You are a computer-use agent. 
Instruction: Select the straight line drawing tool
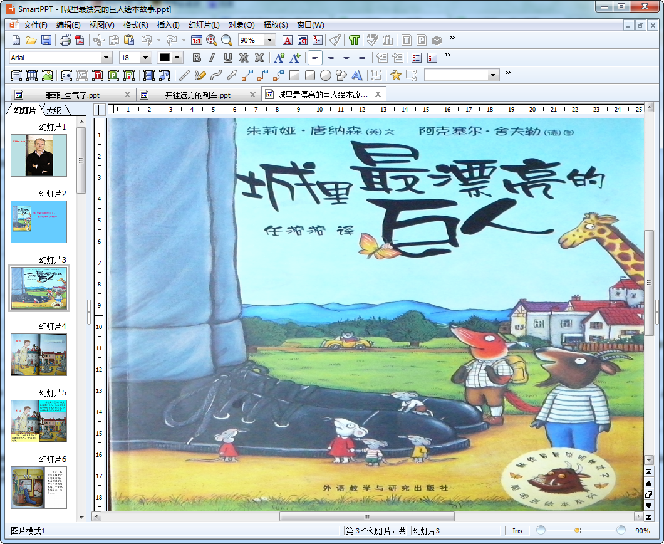coord(185,75)
